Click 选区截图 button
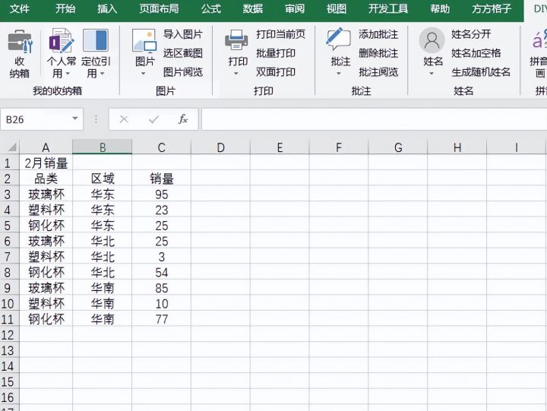The width and height of the screenshot is (547, 411). point(183,53)
